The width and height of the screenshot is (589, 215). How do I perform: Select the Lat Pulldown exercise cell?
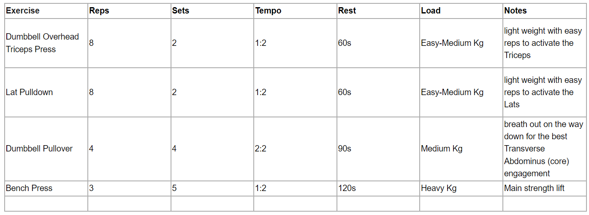30,92
